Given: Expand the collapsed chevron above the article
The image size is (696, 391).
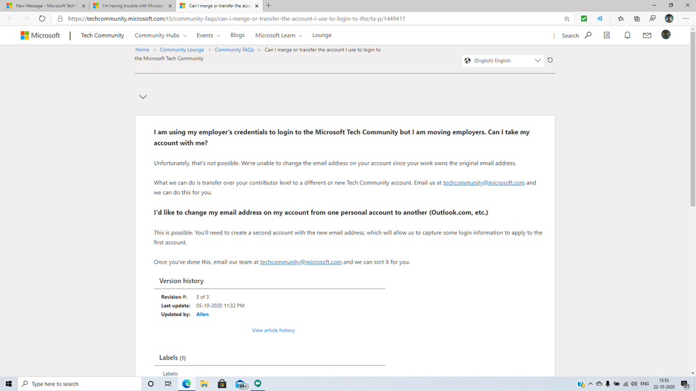Looking at the screenshot, I should pos(143,97).
